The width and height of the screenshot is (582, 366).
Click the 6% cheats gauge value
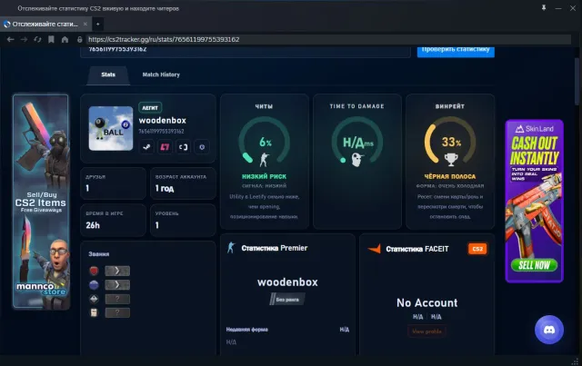tap(265, 142)
